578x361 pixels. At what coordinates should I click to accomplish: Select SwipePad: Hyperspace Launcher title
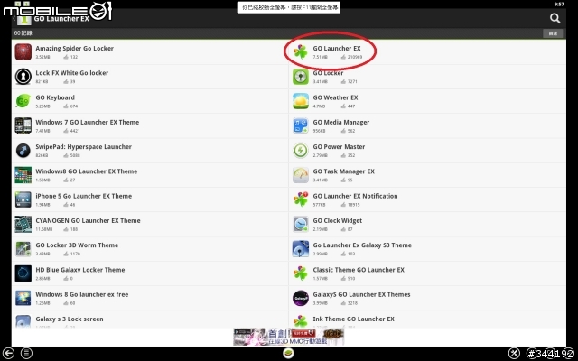coord(84,146)
